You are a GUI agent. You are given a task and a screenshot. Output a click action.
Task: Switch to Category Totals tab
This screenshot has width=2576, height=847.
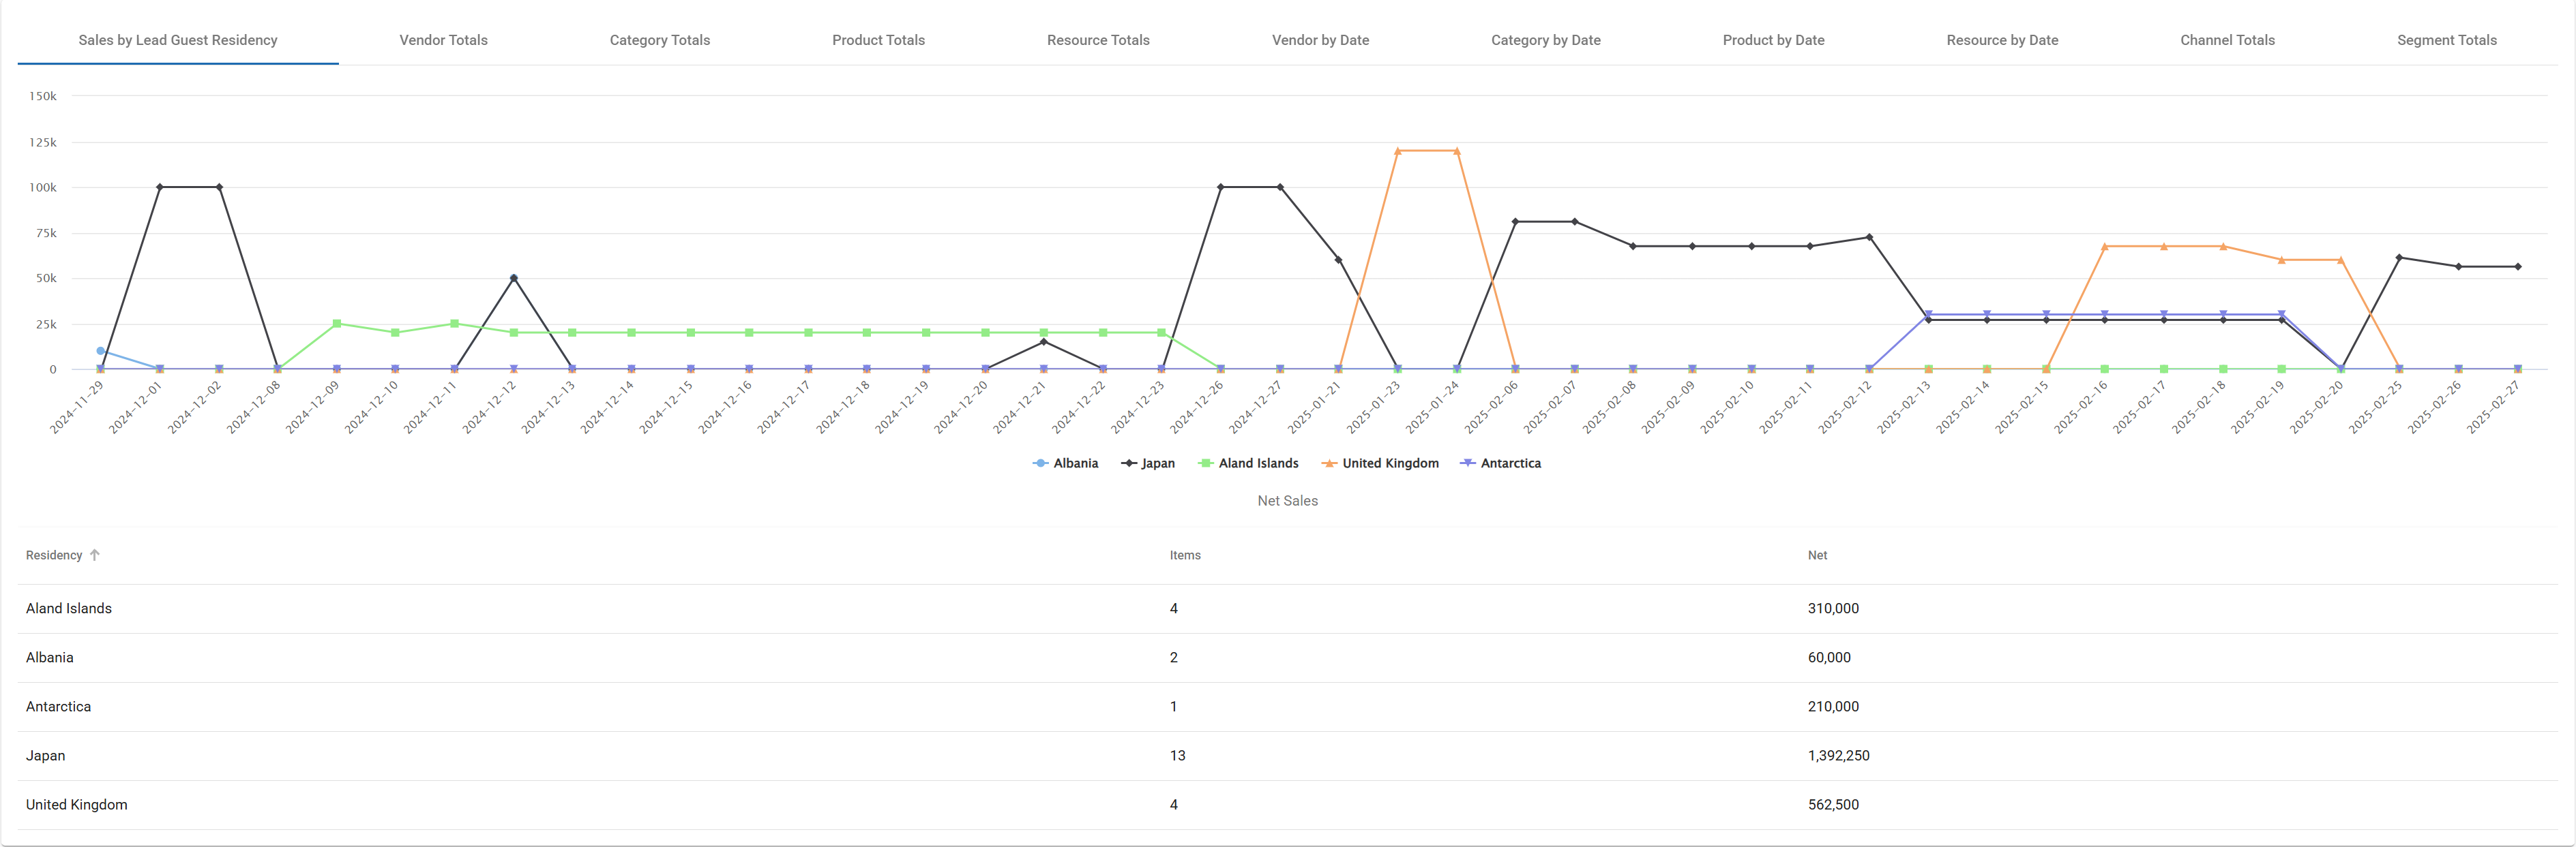click(x=659, y=40)
